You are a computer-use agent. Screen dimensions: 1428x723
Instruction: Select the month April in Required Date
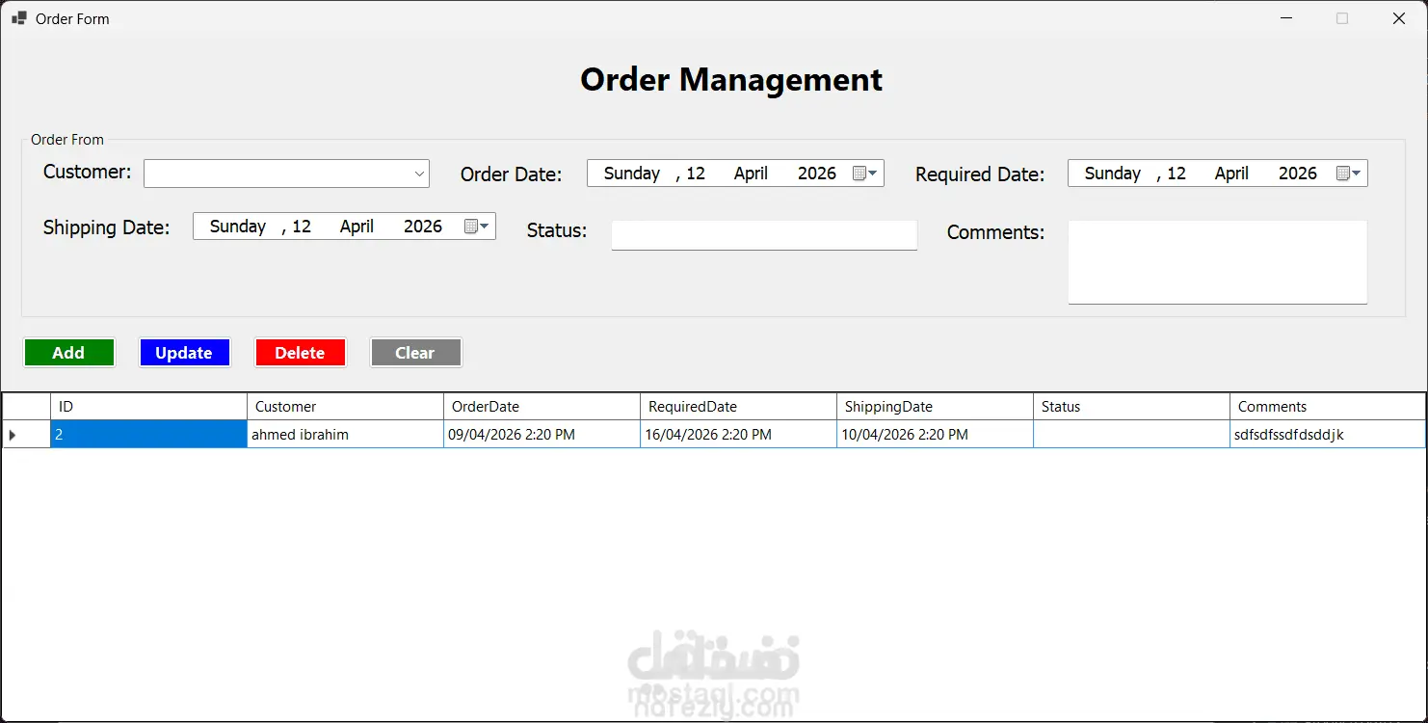click(x=1231, y=174)
